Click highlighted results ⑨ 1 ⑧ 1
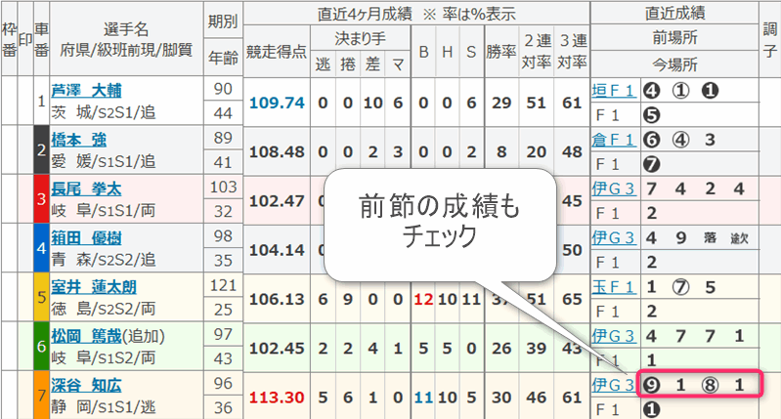This screenshot has height=419, width=781. pos(699,384)
